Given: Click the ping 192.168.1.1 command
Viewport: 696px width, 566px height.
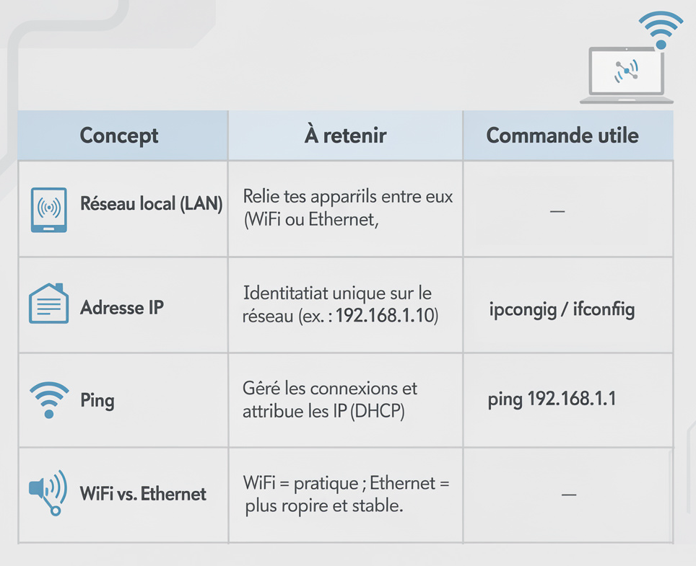Looking at the screenshot, I should [552, 399].
